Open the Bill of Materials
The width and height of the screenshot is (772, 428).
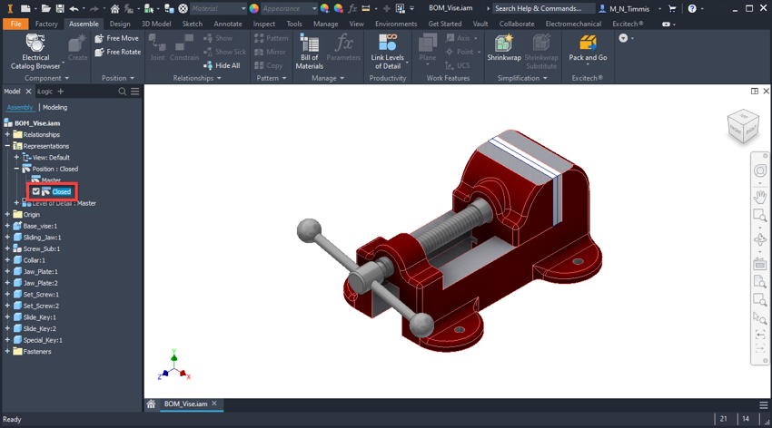pos(310,52)
